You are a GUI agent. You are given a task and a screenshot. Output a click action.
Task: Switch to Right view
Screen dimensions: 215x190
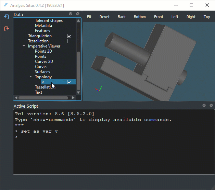[x=191, y=17]
